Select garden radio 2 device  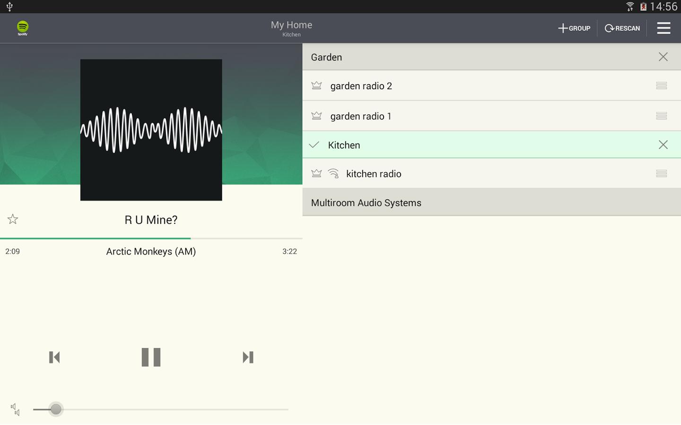(x=491, y=85)
